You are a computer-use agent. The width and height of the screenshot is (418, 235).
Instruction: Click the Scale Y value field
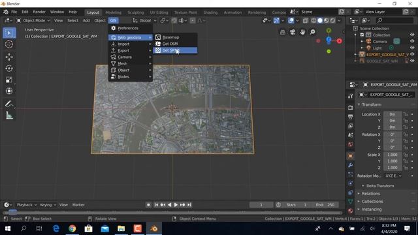pos(392,161)
